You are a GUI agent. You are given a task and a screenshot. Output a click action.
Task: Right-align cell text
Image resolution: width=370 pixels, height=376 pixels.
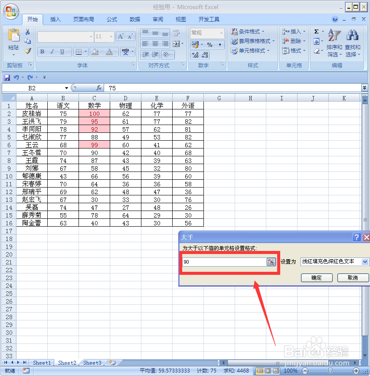(x=165, y=44)
